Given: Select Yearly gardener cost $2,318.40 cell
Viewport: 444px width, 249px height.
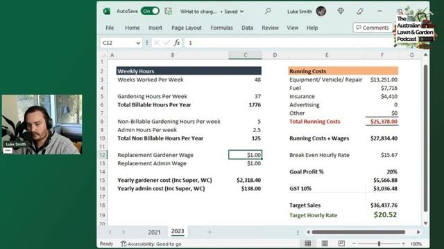Looking at the screenshot, I should 245,180.
